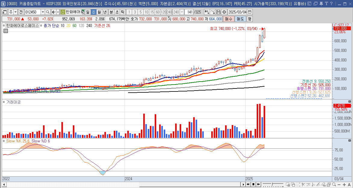Open the stock type dropdown showing 주
The image size is (353, 188).
[15, 12]
